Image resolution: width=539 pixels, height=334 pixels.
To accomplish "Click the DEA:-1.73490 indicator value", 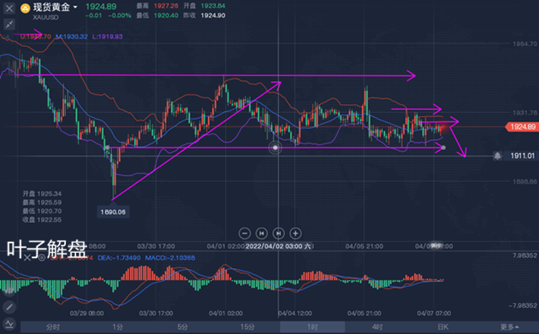I will click(119, 258).
